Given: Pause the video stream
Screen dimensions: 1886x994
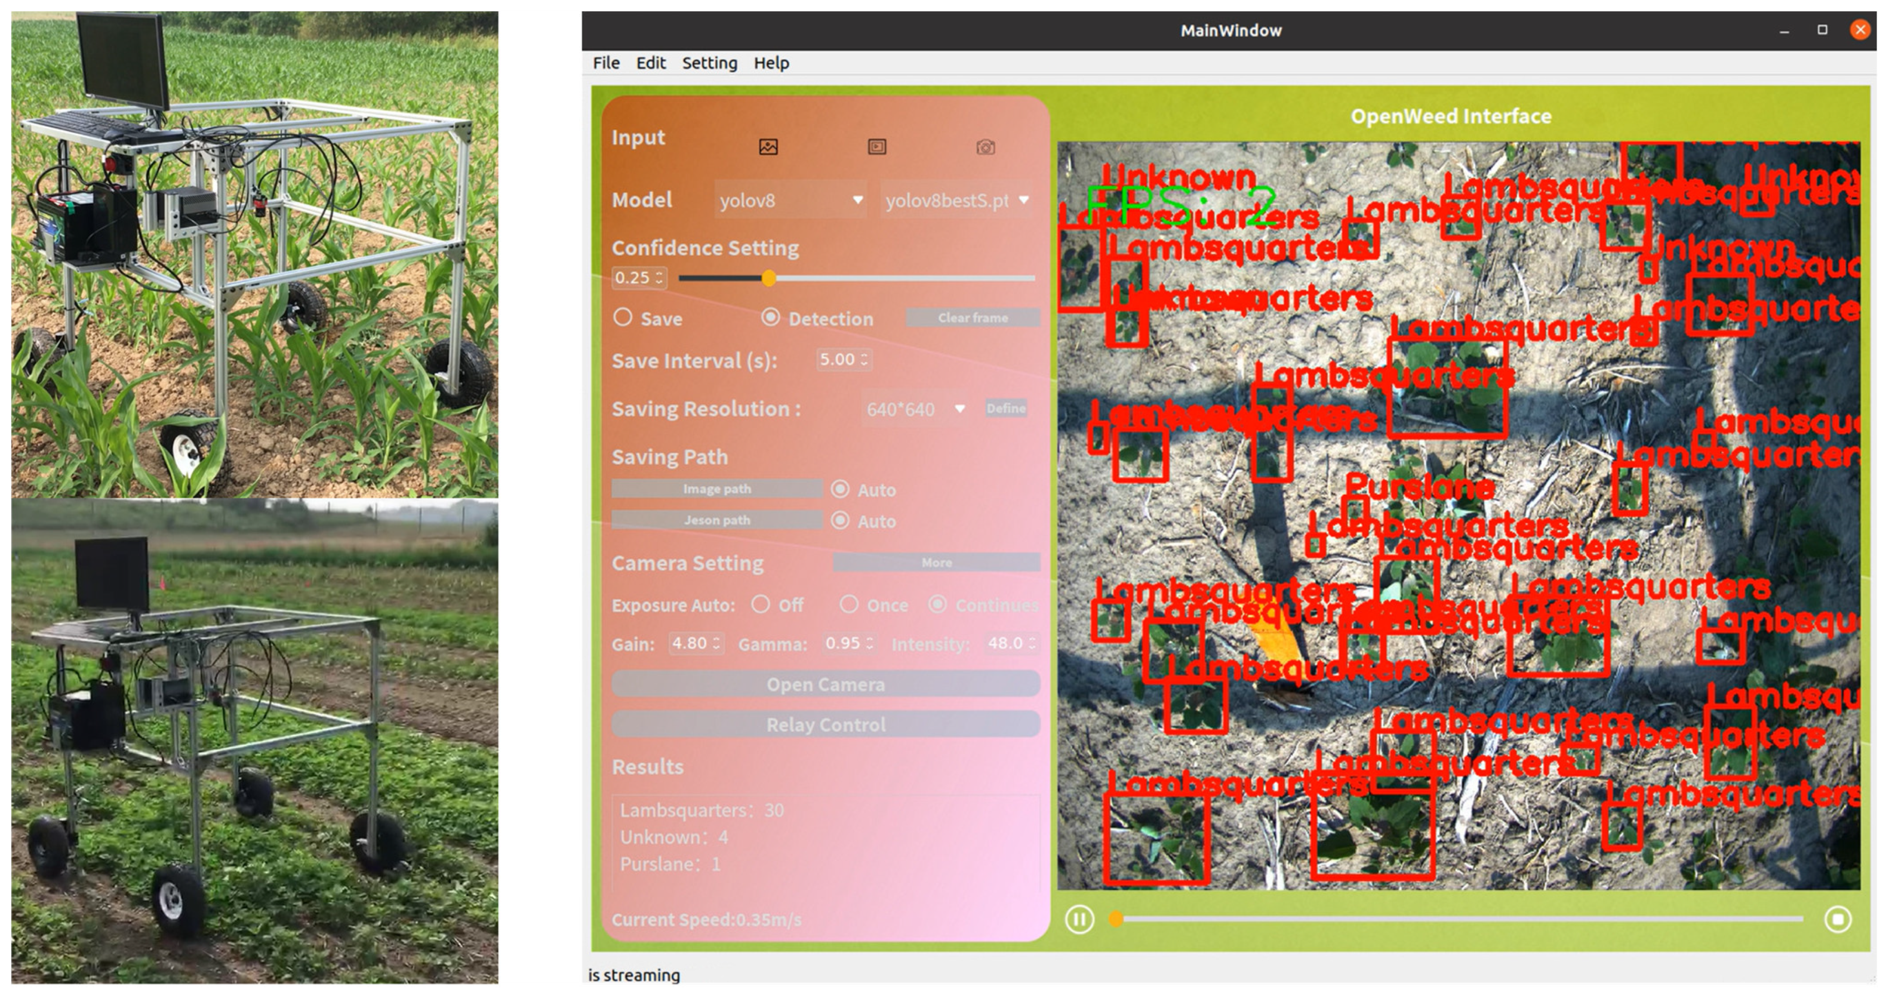Looking at the screenshot, I should pyautogui.click(x=1079, y=918).
